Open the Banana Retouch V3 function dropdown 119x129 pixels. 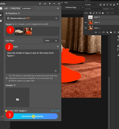[32, 18]
